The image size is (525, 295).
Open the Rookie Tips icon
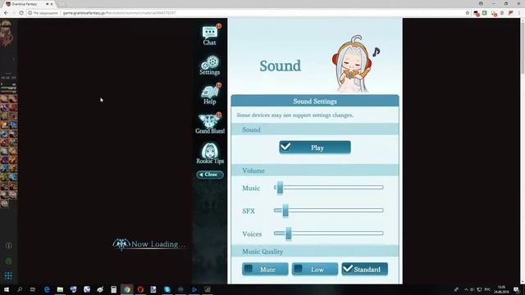[210, 153]
